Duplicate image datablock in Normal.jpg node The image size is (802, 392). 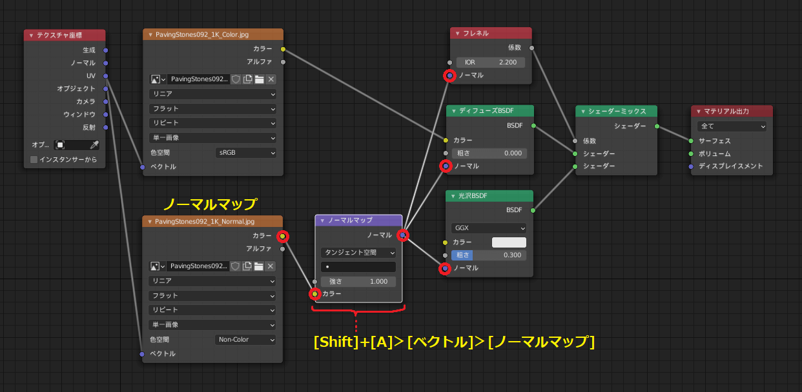(247, 266)
